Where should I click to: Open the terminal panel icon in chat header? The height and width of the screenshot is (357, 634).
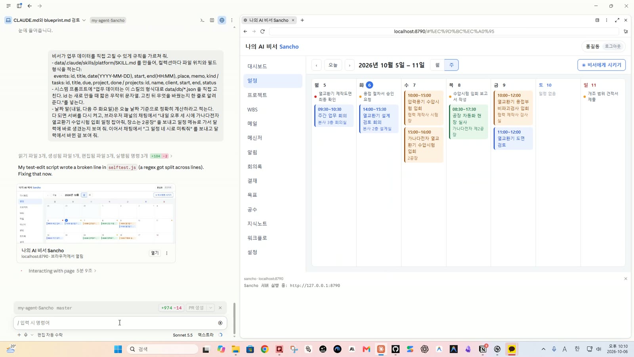(202, 20)
